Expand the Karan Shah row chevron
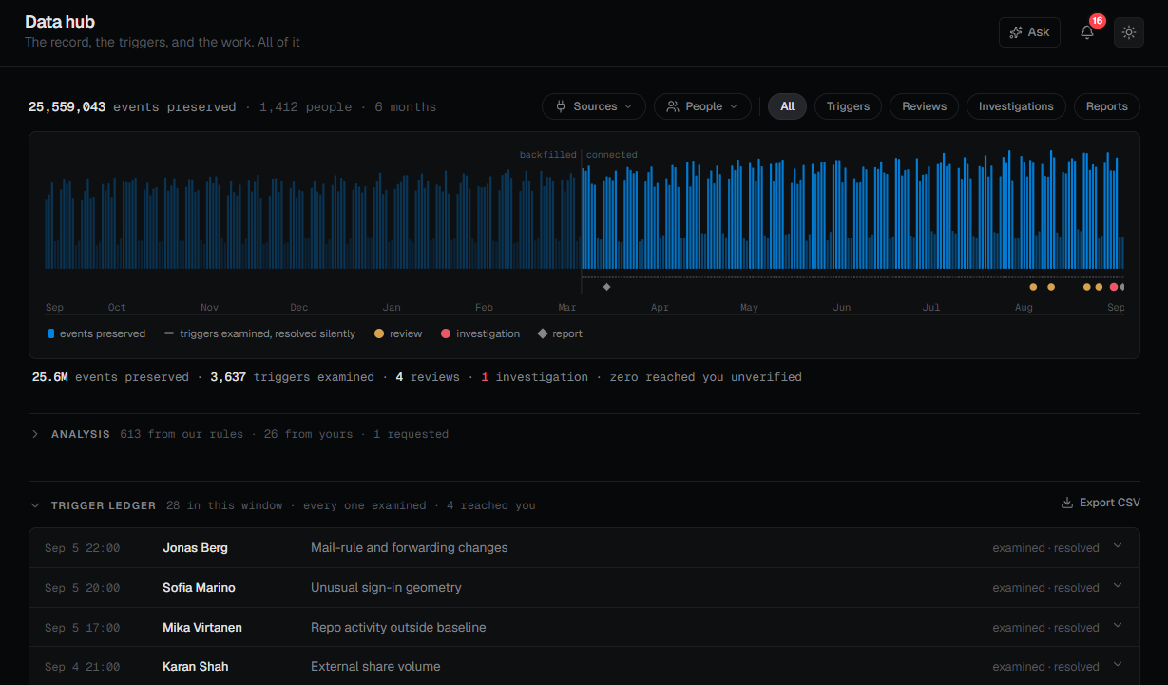 1118,665
